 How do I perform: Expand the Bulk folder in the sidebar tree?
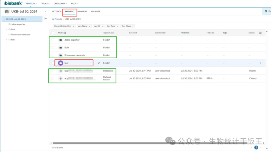point(7,29)
